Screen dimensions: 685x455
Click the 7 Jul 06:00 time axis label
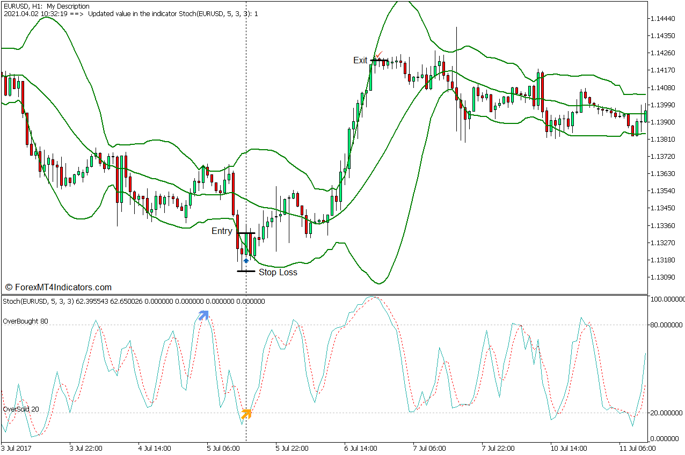pos(429,448)
